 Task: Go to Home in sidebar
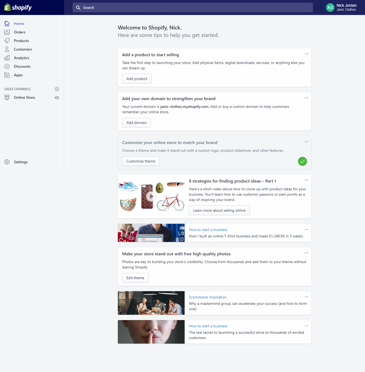[19, 24]
